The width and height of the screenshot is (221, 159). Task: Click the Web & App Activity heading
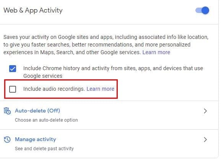coord(33,11)
